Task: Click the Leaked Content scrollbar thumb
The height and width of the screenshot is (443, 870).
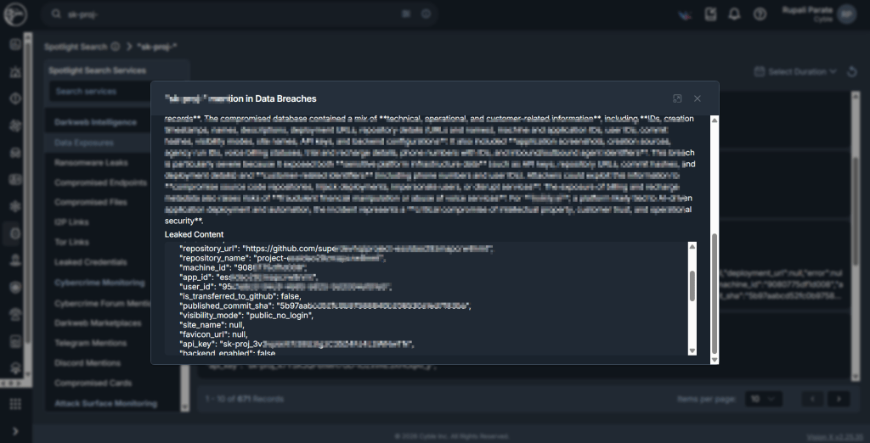Action: click(x=692, y=285)
